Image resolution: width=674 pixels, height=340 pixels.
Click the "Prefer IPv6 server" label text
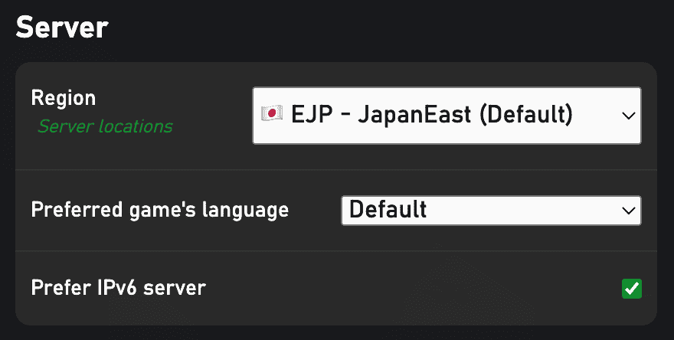pyautogui.click(x=119, y=289)
